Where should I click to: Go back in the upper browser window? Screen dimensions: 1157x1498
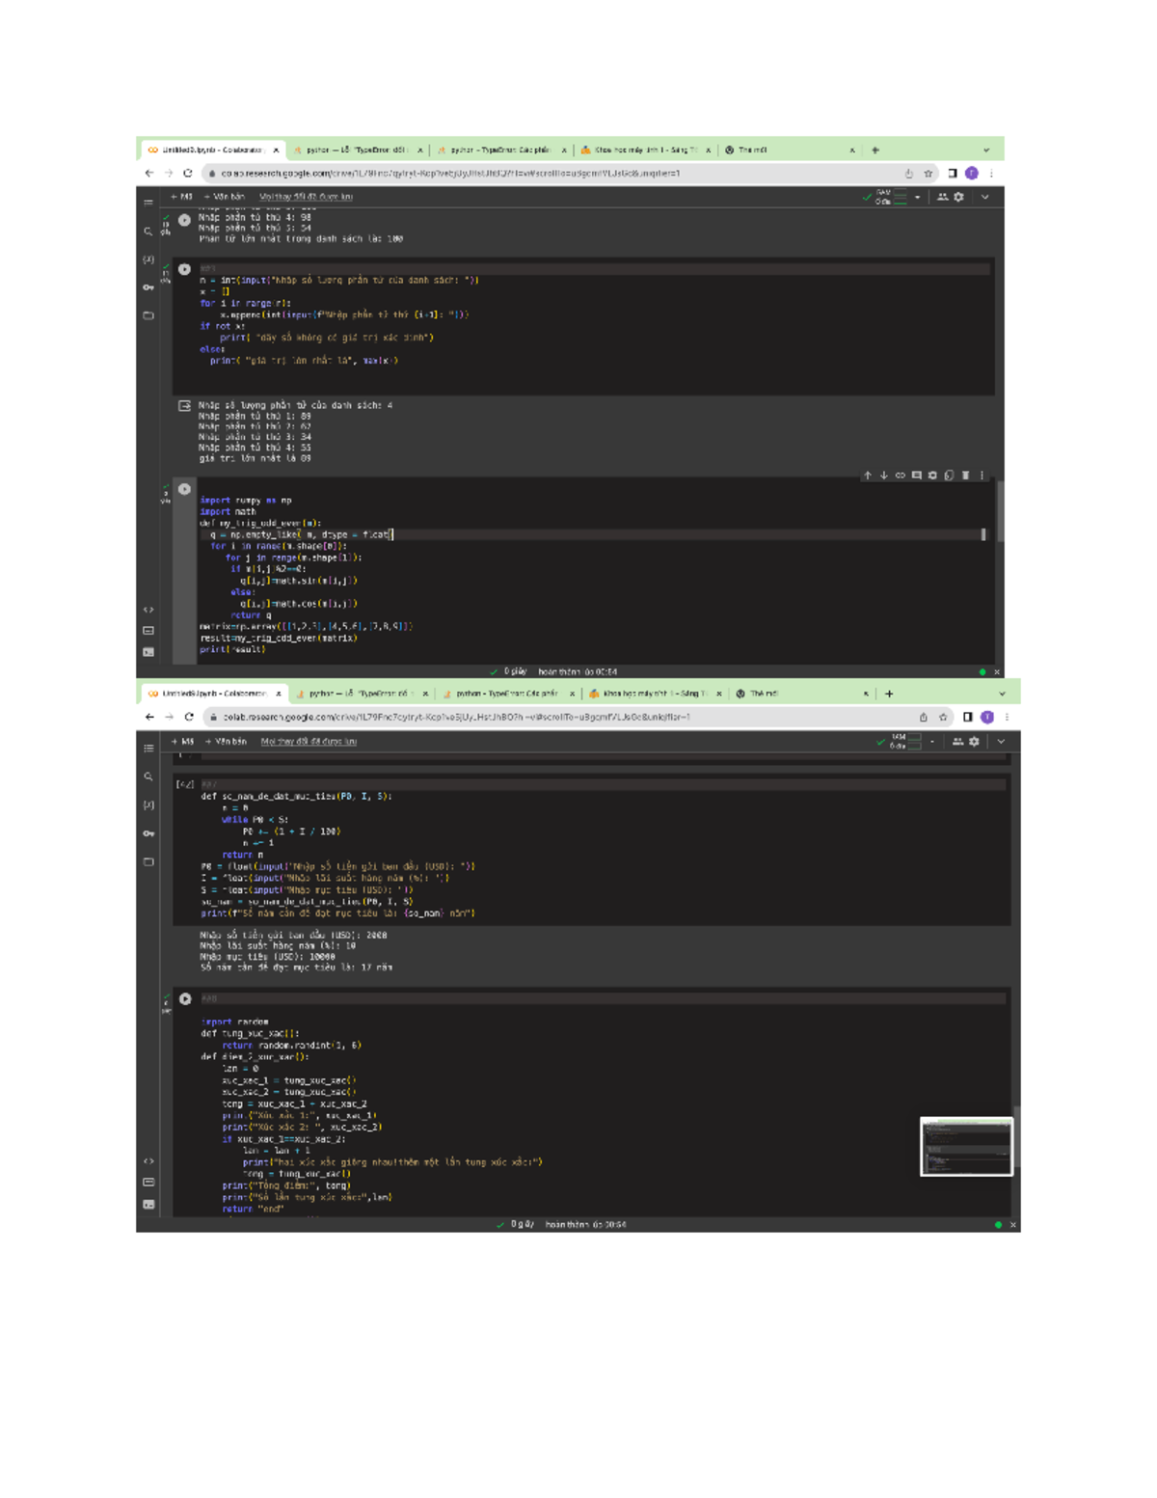click(x=148, y=174)
